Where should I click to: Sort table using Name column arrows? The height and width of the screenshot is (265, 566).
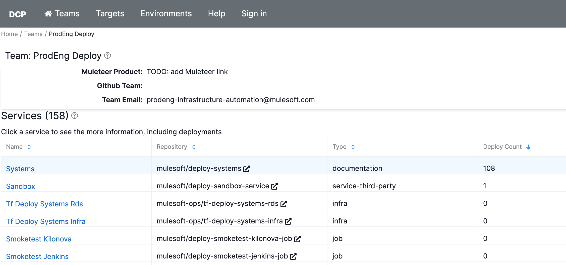click(29, 147)
